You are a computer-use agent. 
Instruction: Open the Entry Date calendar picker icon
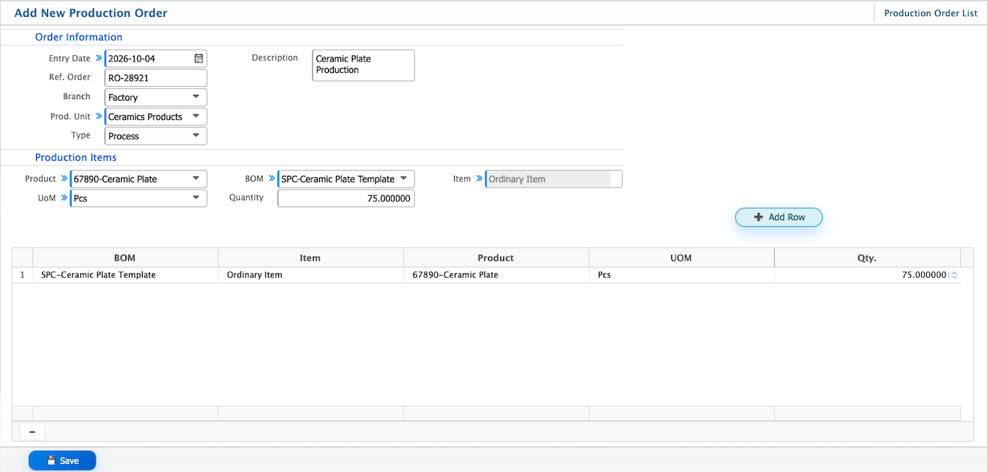coord(198,59)
